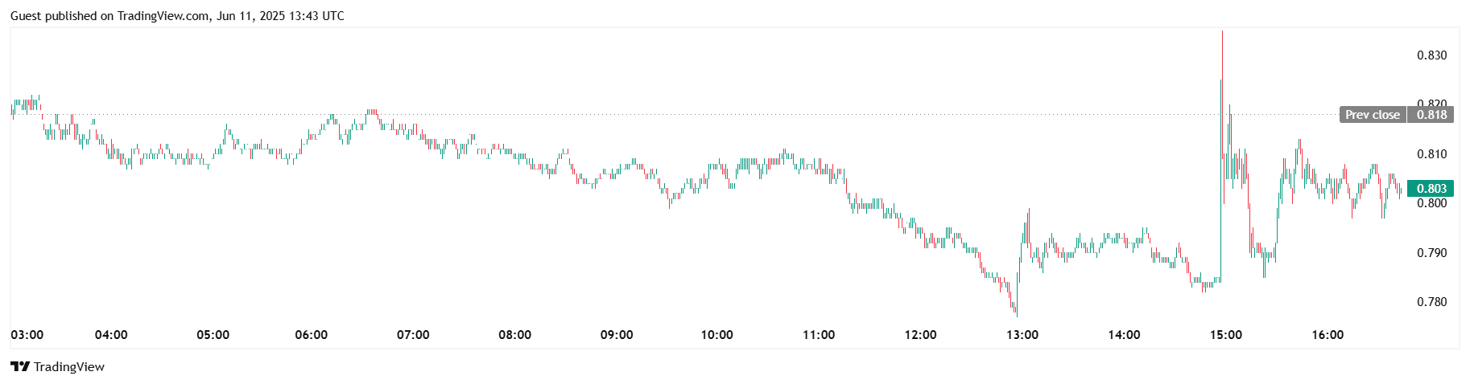The image size is (1470, 384).
Task: Select the 13:00 time axis label
Action: [x=1022, y=335]
